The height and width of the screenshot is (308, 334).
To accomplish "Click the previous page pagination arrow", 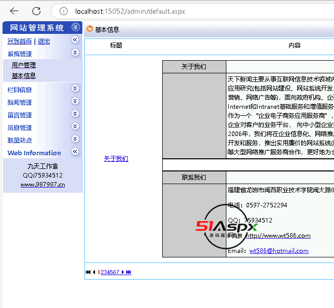I will (x=94, y=272).
